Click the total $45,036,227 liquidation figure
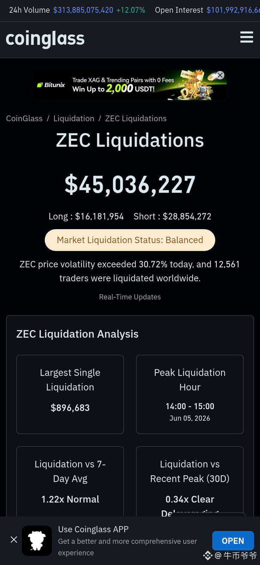The image size is (260, 565). (130, 185)
